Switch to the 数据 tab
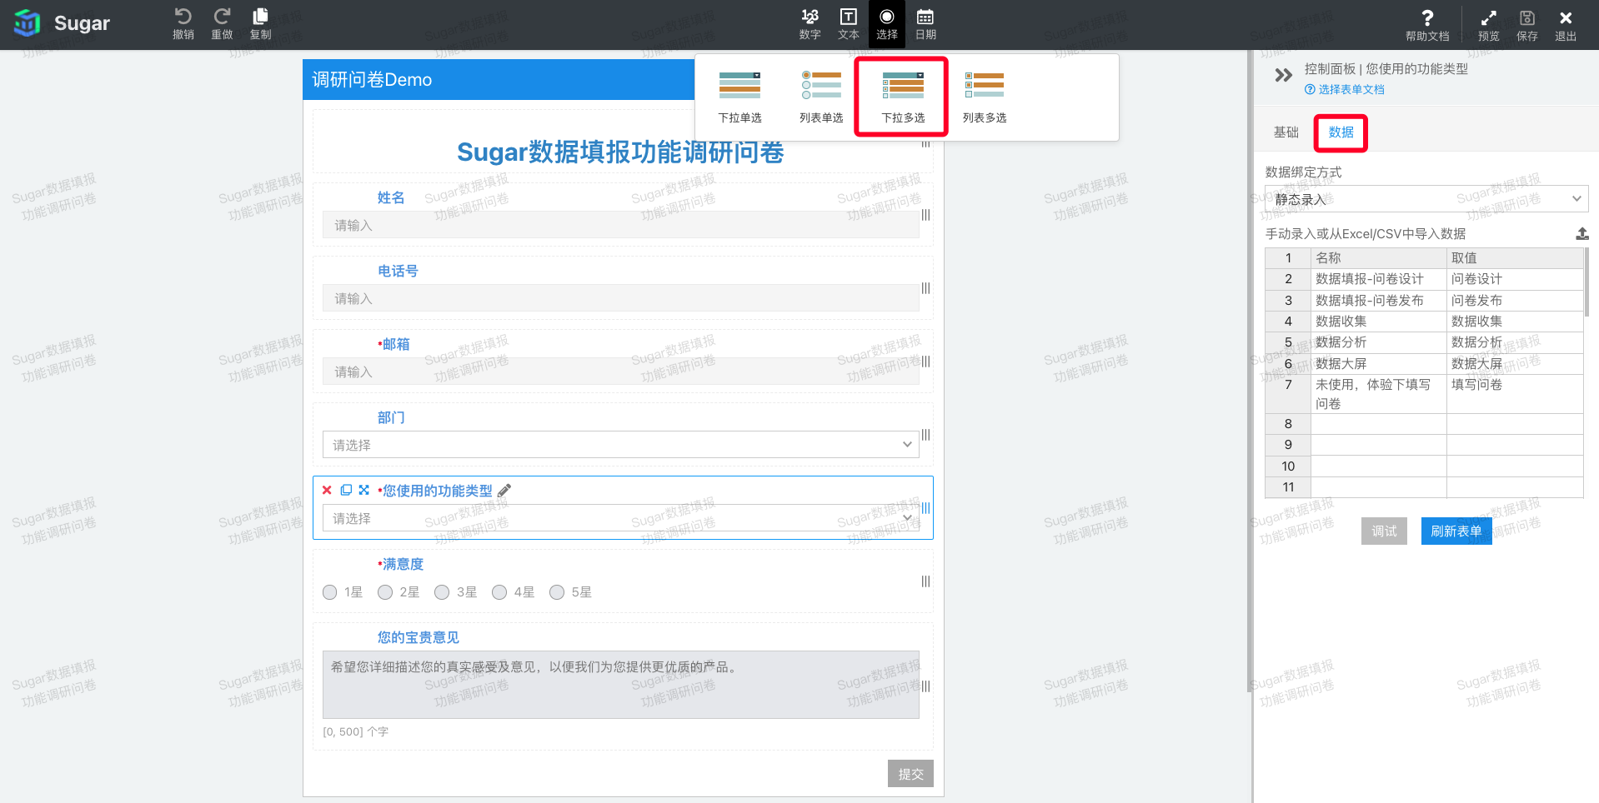The height and width of the screenshot is (803, 1599). (x=1341, y=132)
